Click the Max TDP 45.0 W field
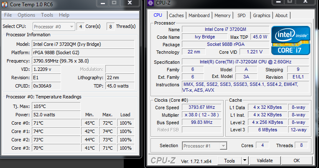319x168 pixels. coord(260,37)
